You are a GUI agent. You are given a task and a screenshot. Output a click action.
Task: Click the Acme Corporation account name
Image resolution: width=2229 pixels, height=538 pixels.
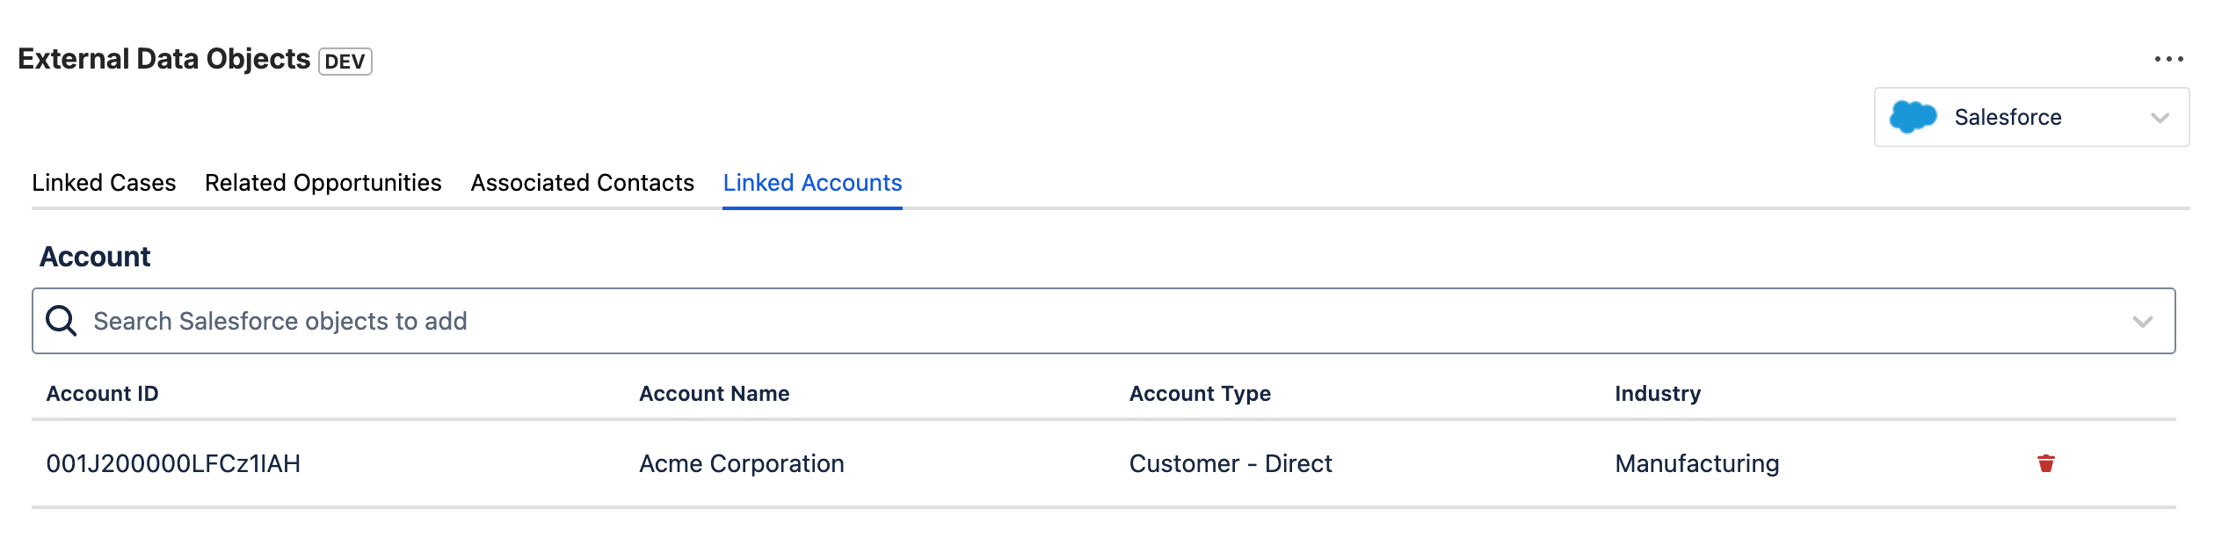point(741,463)
